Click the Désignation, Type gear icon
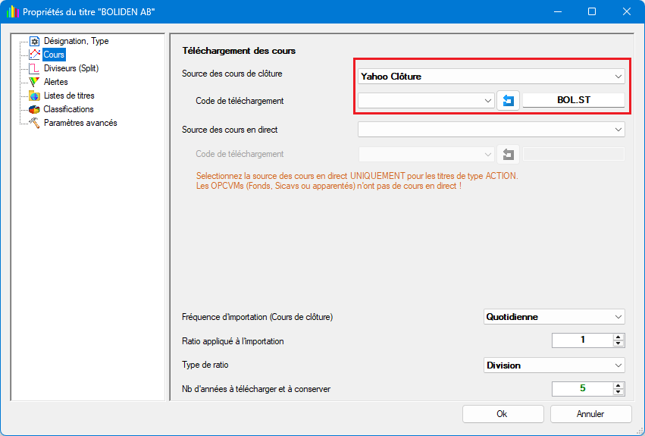Viewport: 645px width, 436px height. point(35,41)
